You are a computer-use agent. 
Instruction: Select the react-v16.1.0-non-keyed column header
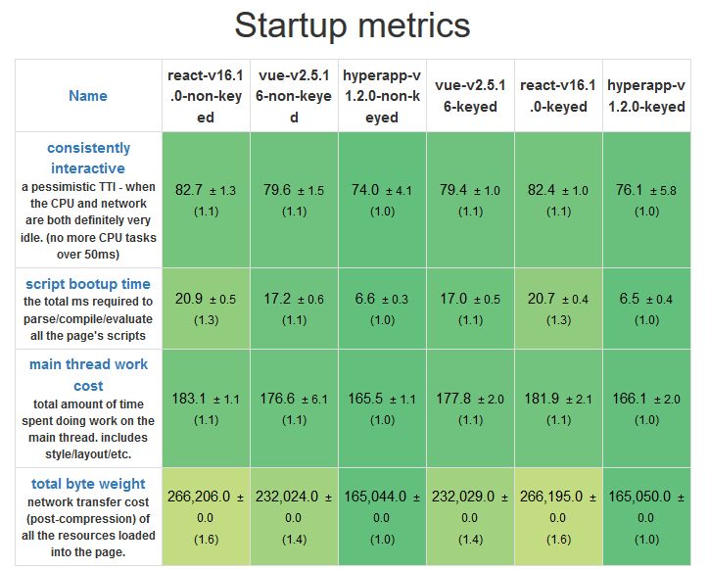[x=206, y=96]
